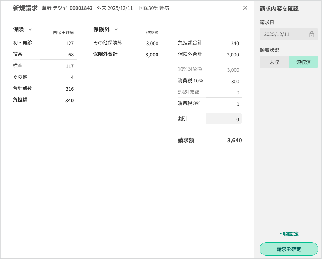This screenshot has height=259, width=322.
Task: Click the 割引 label
Action: [183, 119]
